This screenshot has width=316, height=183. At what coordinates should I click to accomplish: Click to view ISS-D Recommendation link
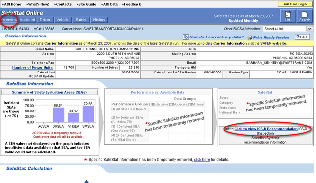(266, 129)
